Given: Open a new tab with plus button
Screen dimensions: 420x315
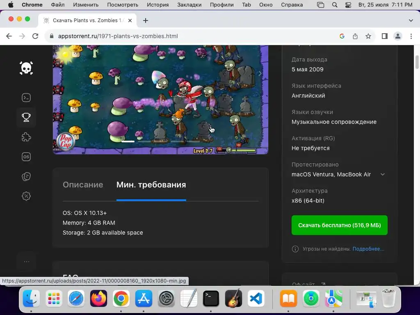Looking at the screenshot, I should [146, 21].
